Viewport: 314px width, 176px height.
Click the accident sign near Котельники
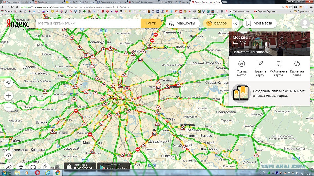(x=154, y=134)
